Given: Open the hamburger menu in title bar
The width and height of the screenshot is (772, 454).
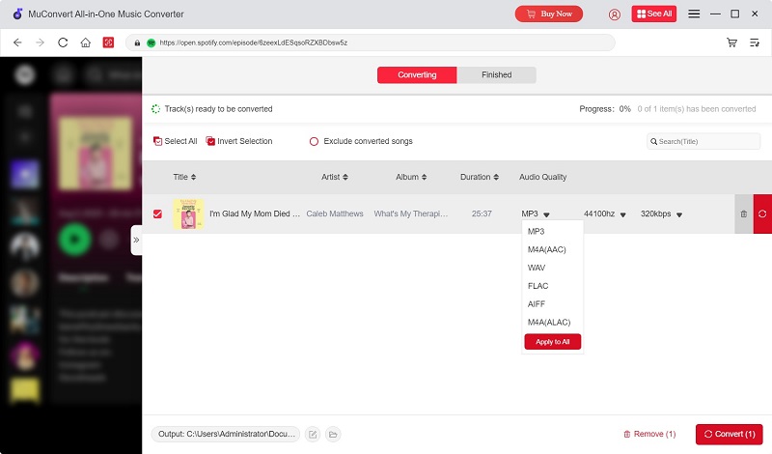Looking at the screenshot, I should 694,14.
